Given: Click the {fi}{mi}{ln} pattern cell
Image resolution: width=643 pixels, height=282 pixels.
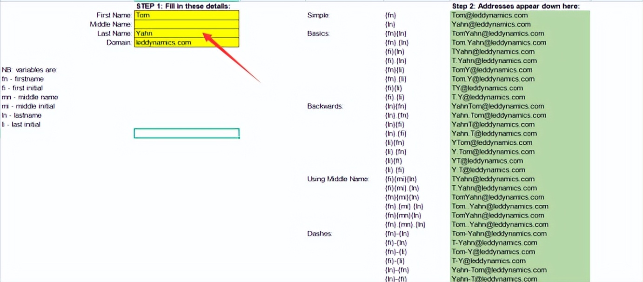Looking at the screenshot, I should (x=401, y=179).
